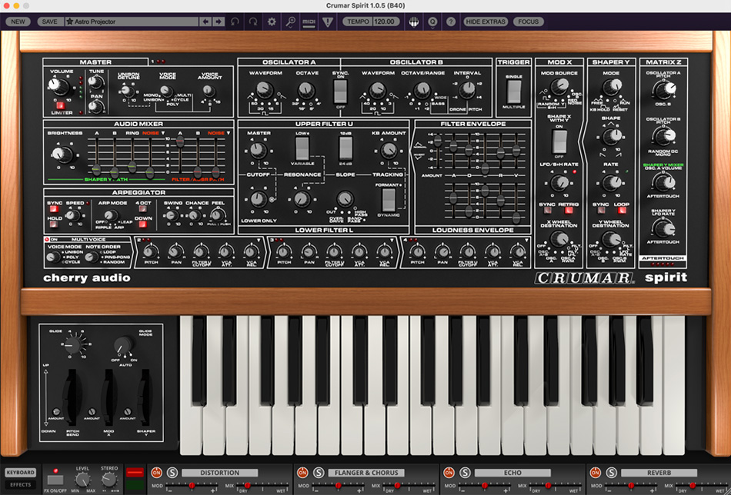Click the Brightness knob in Audio Mixer
Image resolution: width=731 pixels, height=495 pixels.
[x=61, y=153]
